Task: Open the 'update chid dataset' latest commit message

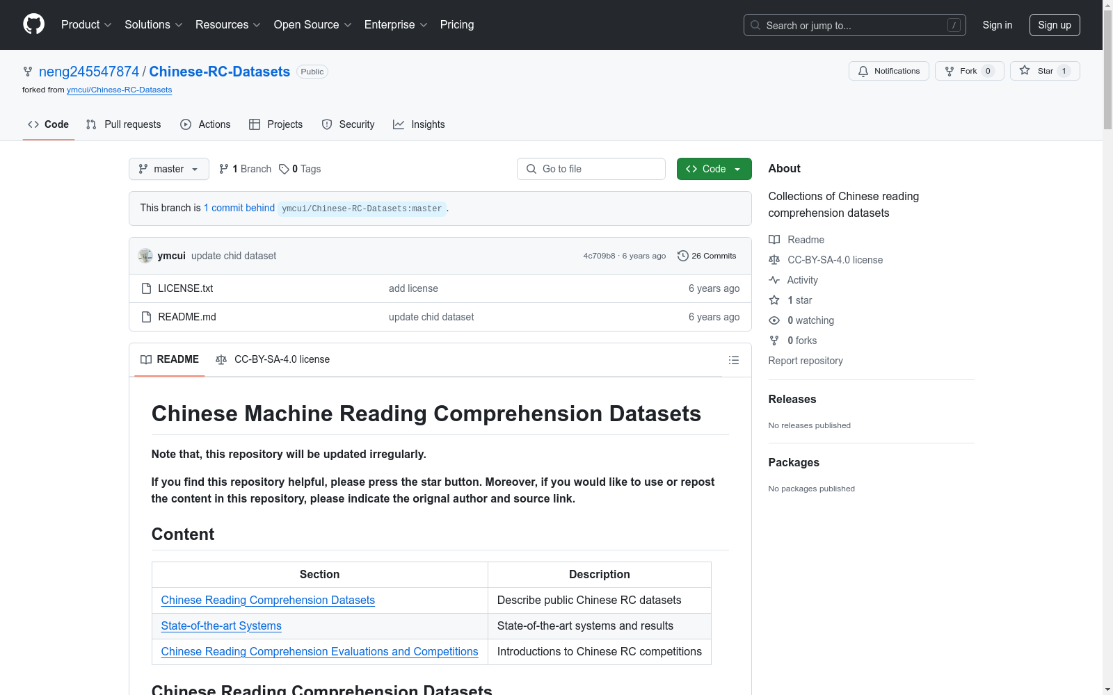Action: coord(234,256)
